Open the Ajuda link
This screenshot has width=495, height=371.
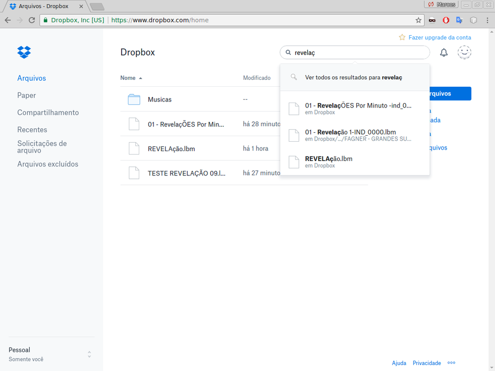pos(399,363)
